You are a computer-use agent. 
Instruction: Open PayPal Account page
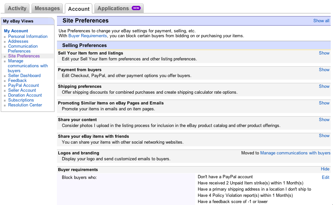pos(24,85)
